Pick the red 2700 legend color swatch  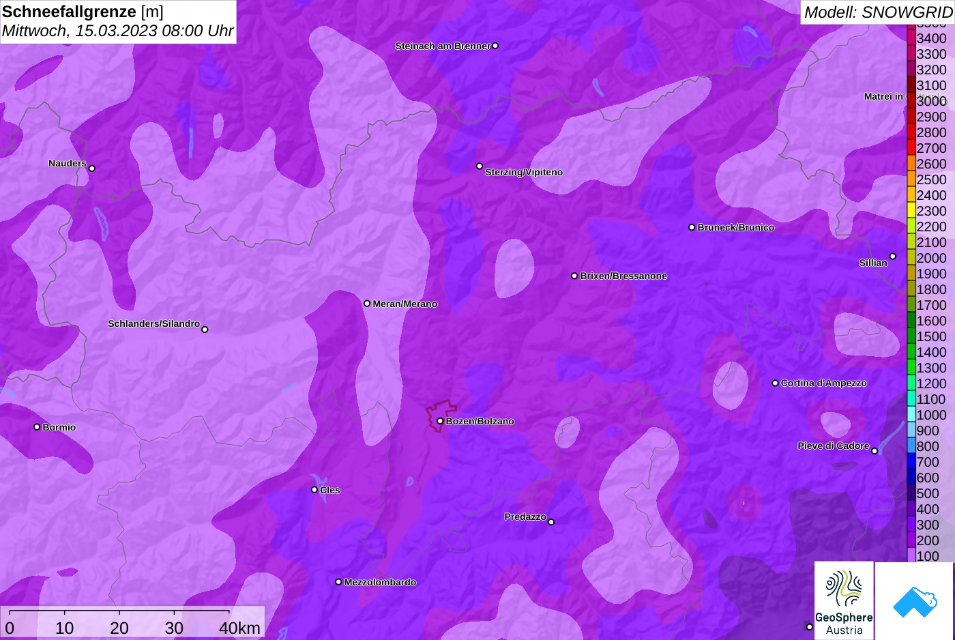pos(911,147)
